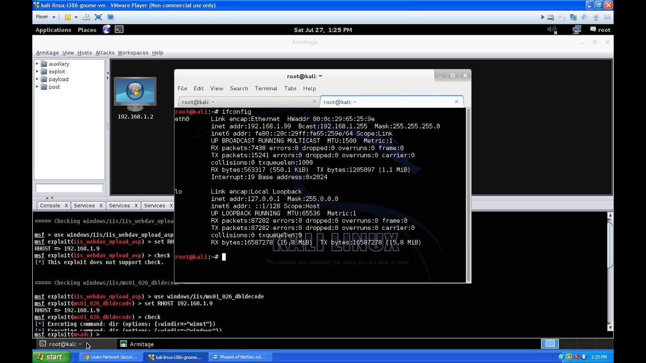
Task: Click the VMware sound card device icon
Action: click(585, 17)
